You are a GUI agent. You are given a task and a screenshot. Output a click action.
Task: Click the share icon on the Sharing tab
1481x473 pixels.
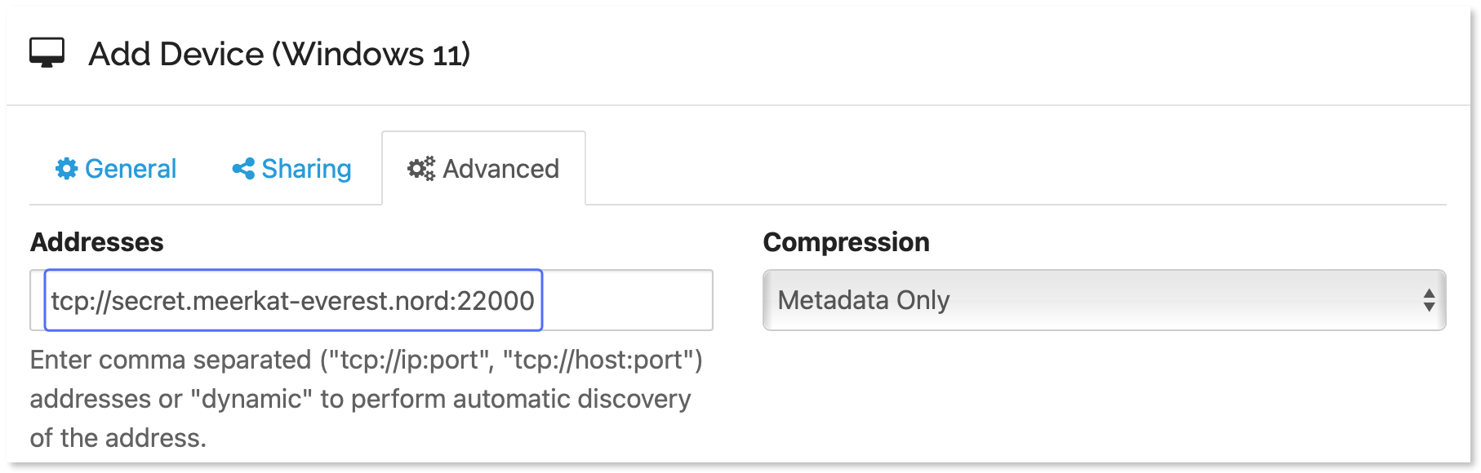(242, 168)
